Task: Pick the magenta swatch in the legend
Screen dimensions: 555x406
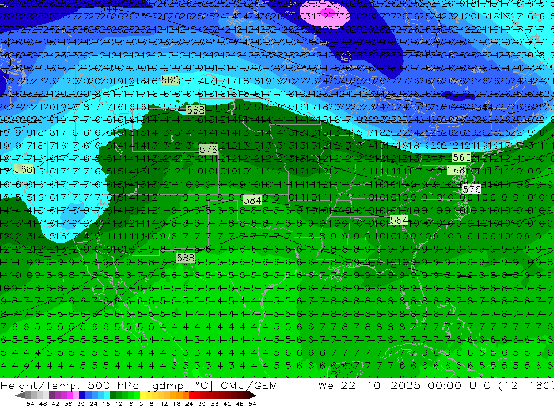Action: [70, 395]
